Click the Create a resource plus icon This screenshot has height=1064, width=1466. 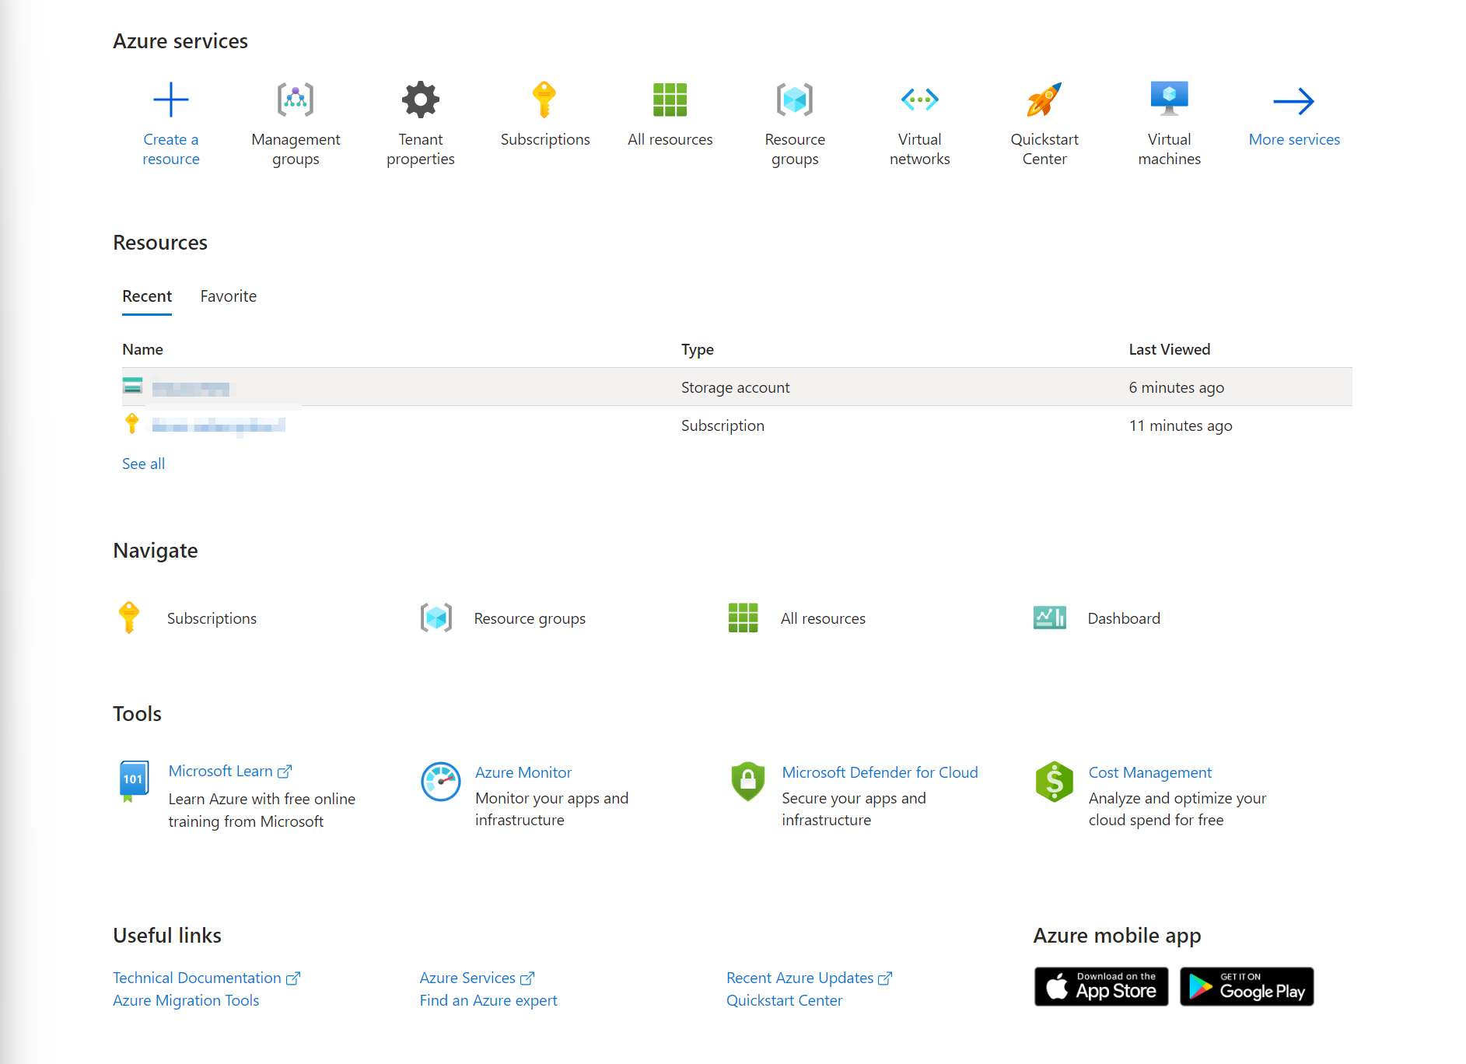coord(170,100)
